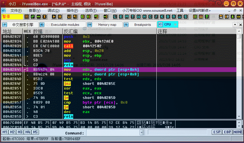
Task: Open the 文件(F) menu
Action: pyautogui.click(x=16, y=11)
